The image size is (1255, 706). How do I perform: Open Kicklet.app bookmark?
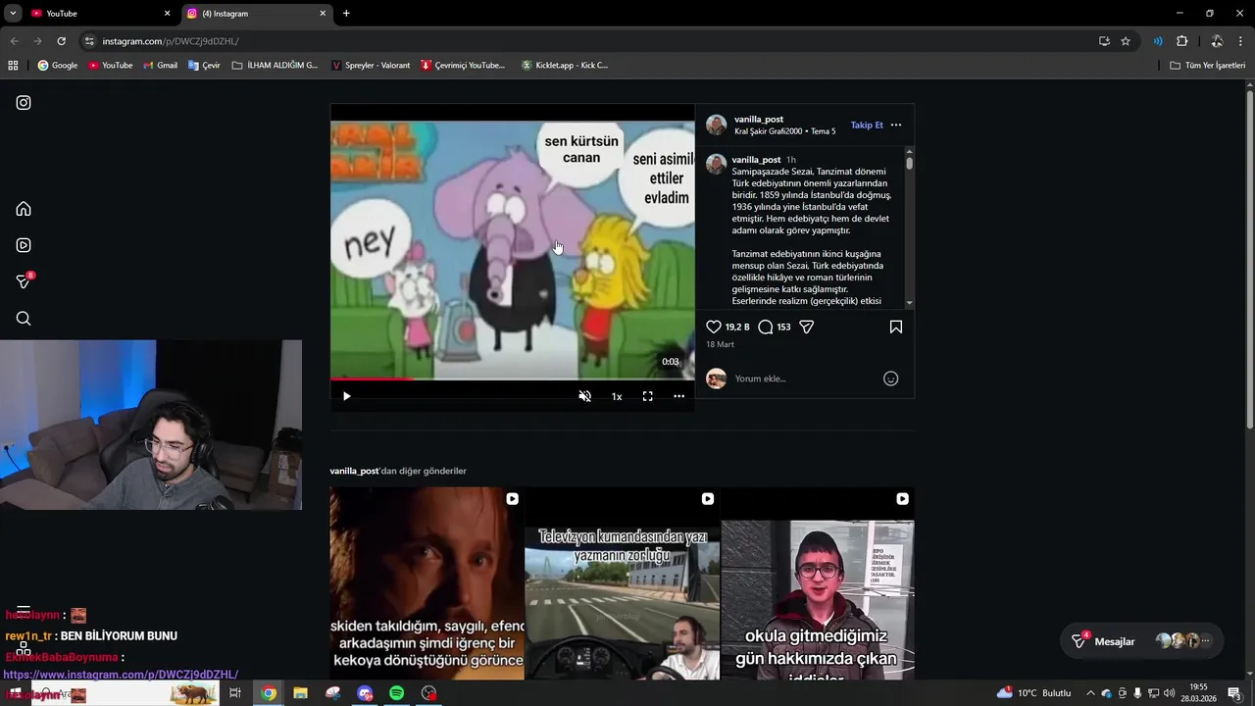coord(565,66)
